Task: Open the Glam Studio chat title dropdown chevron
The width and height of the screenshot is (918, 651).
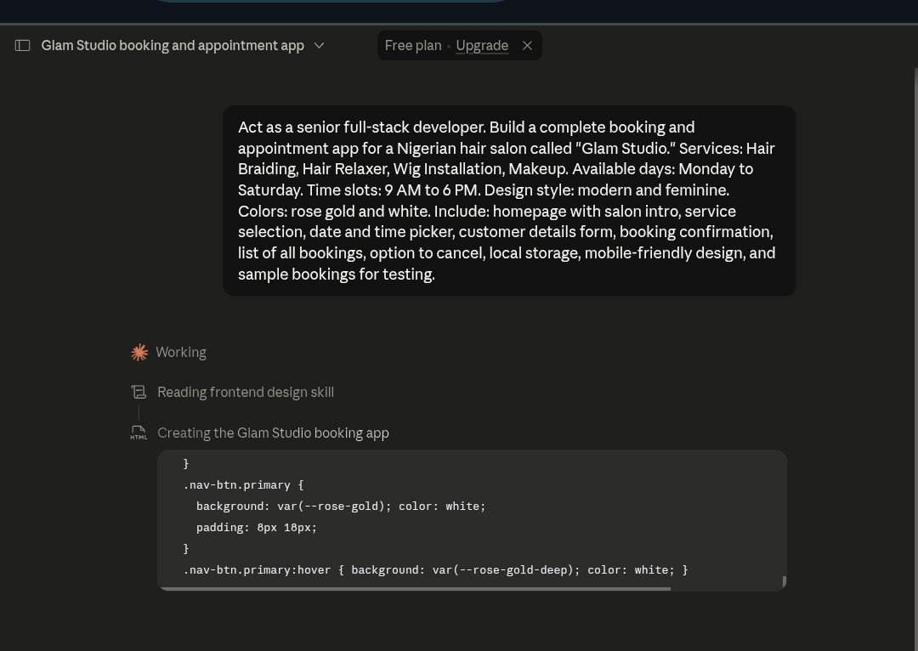Action: pos(319,46)
